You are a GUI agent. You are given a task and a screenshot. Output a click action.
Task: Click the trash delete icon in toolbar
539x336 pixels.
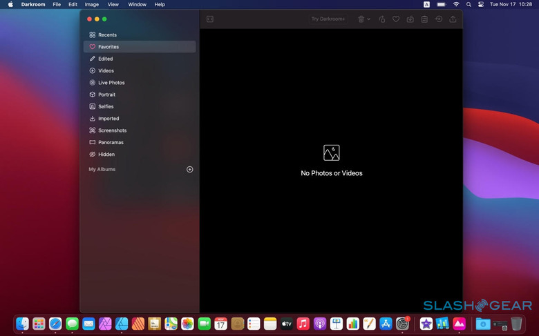pos(361,19)
